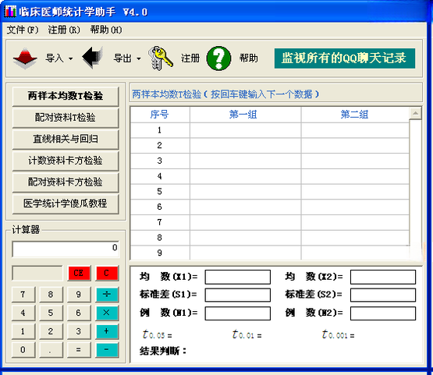Click the calculator plus button

coord(107,331)
